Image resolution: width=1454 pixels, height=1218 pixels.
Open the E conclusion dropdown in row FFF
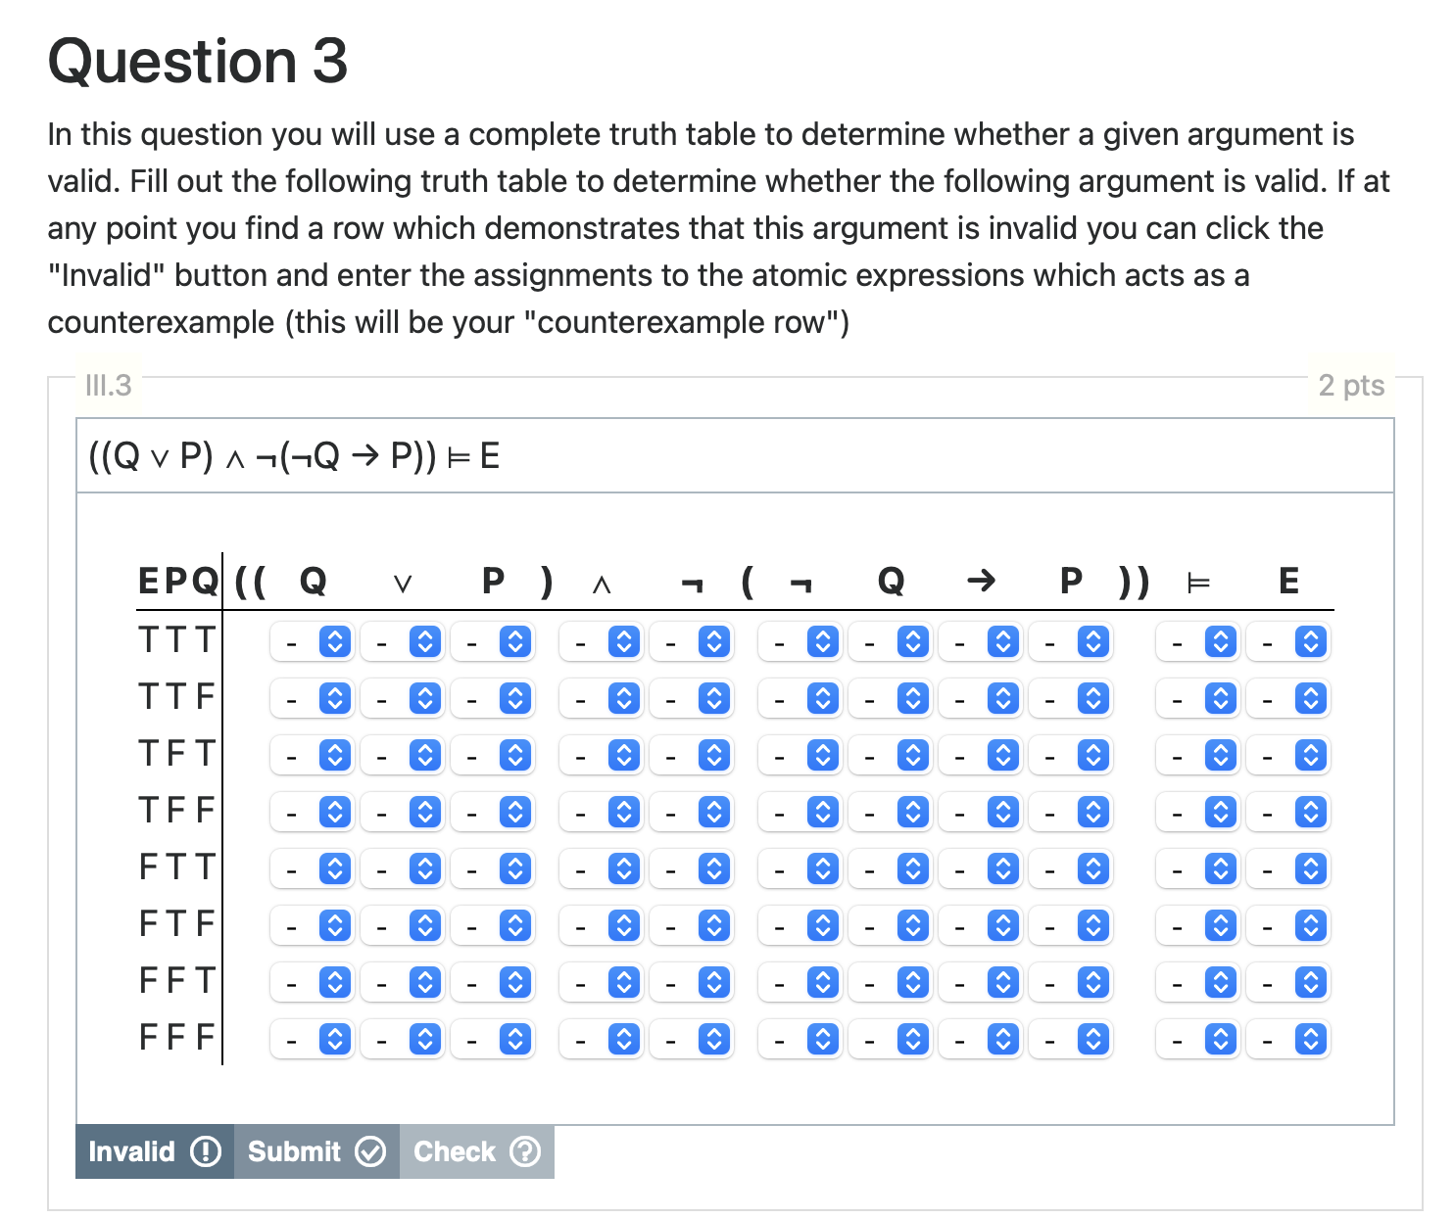(x=1288, y=1039)
